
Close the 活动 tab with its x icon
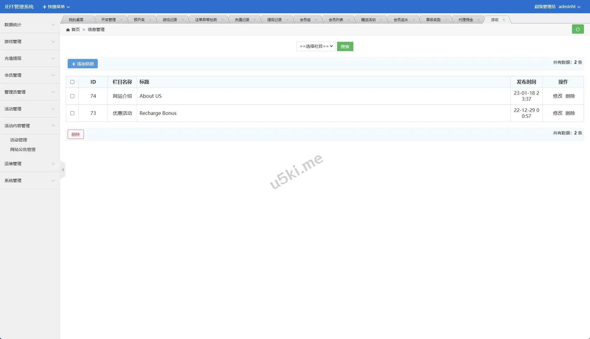tap(504, 20)
